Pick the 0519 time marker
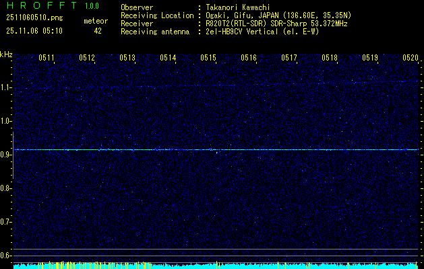Image resolution: width=424 pixels, height=269 pixels. [x=370, y=58]
